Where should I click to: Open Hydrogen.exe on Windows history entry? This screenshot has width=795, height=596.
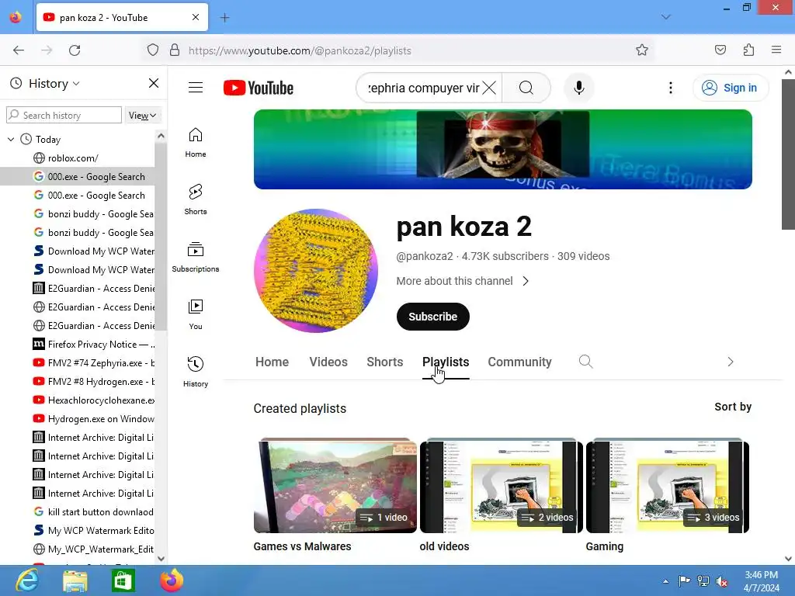click(94, 418)
